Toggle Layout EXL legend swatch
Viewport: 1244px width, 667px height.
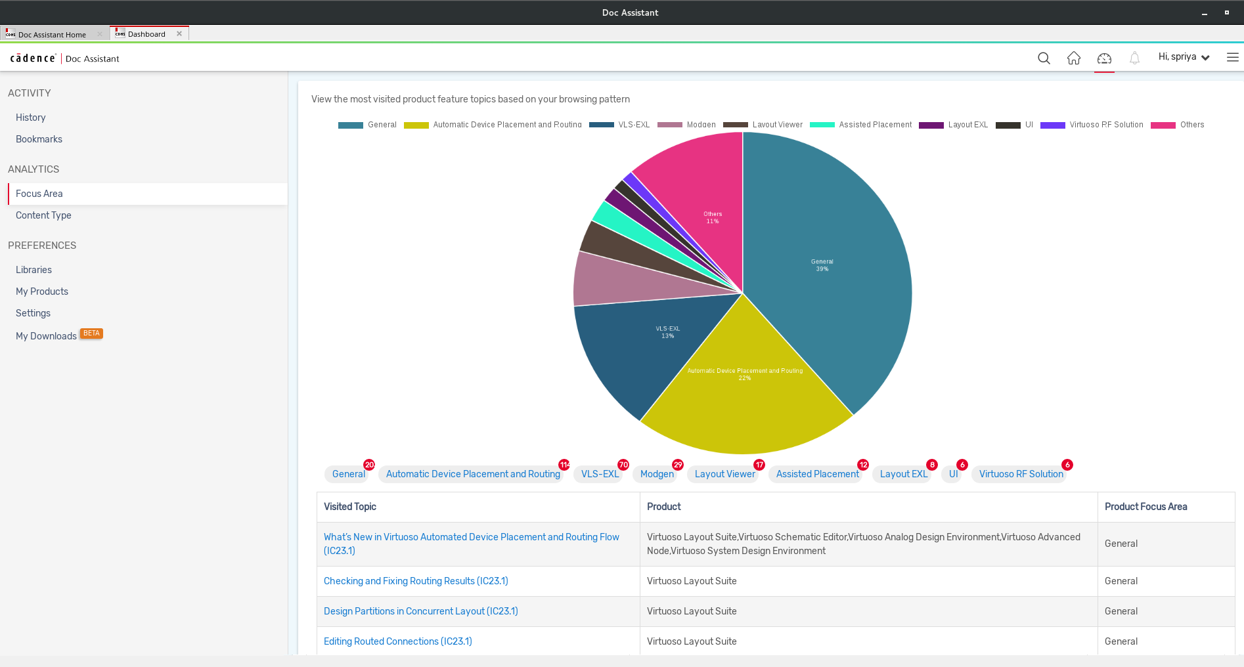[x=931, y=125]
